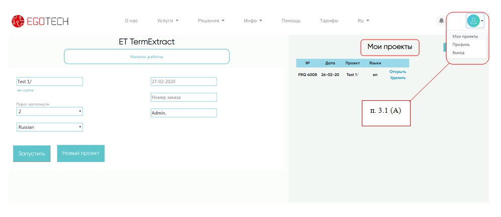Screen dimensions: 501x217
Task: Click Выход to log out
Action: pos(458,52)
